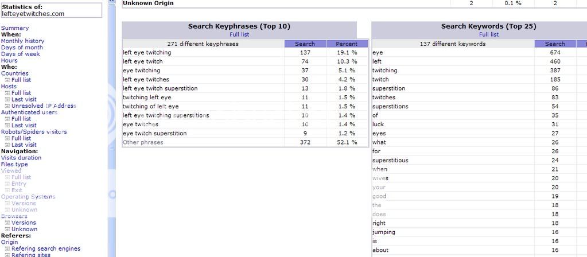Open Full list under Search Keywords
The height and width of the screenshot is (257, 587).
(489, 34)
